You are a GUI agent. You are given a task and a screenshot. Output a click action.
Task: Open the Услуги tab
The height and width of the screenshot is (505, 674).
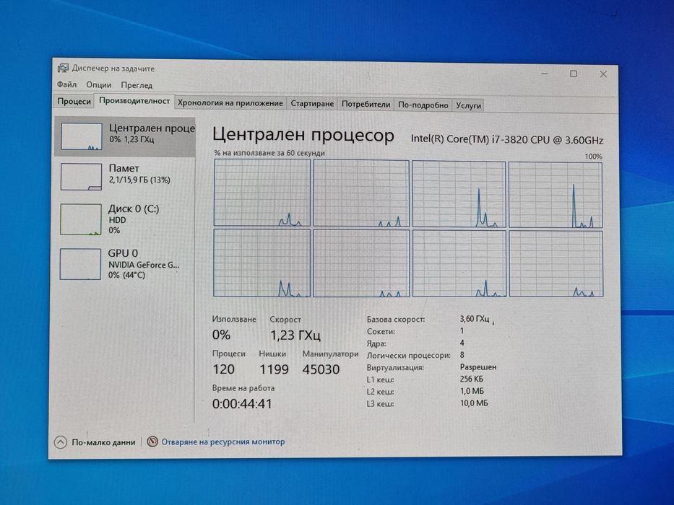[x=469, y=105]
